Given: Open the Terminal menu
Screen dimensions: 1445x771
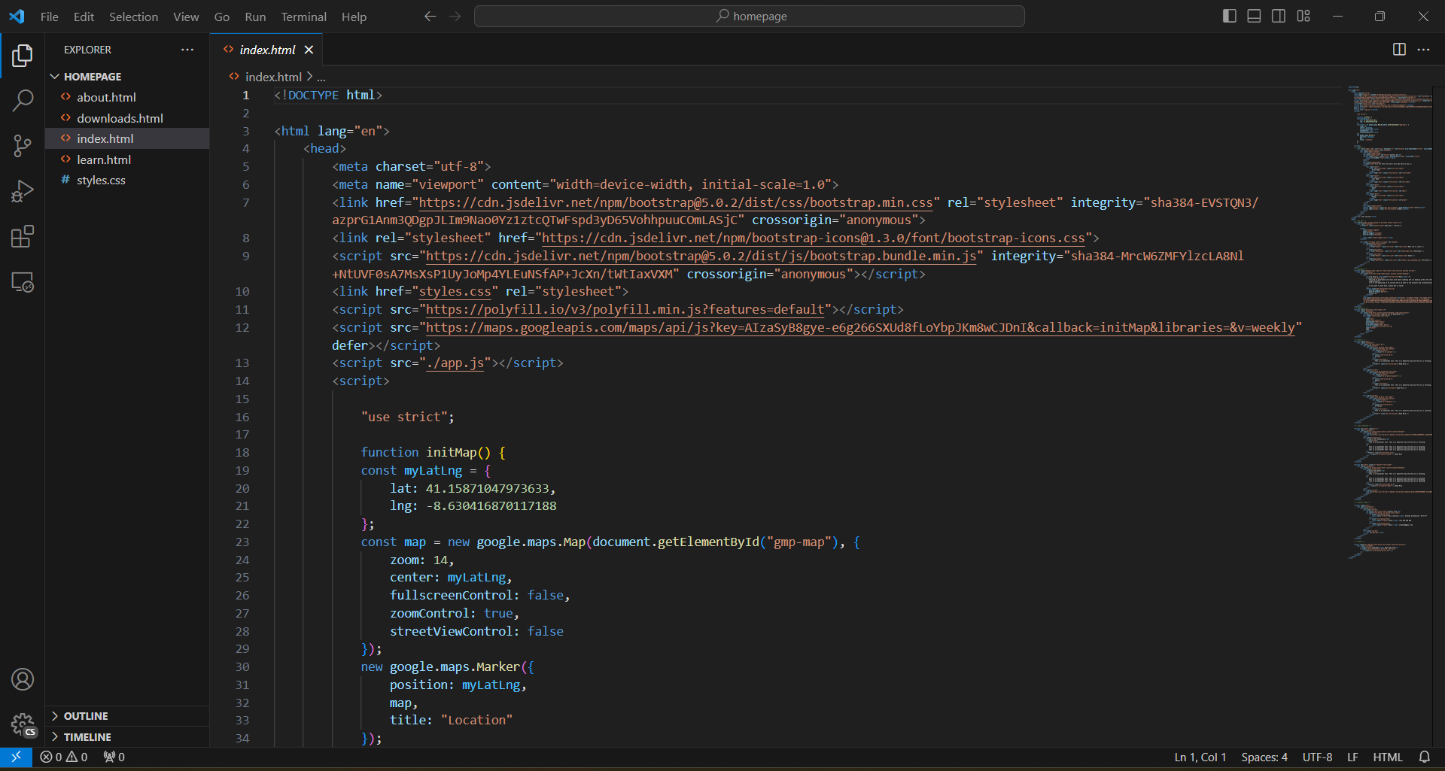Looking at the screenshot, I should (303, 17).
